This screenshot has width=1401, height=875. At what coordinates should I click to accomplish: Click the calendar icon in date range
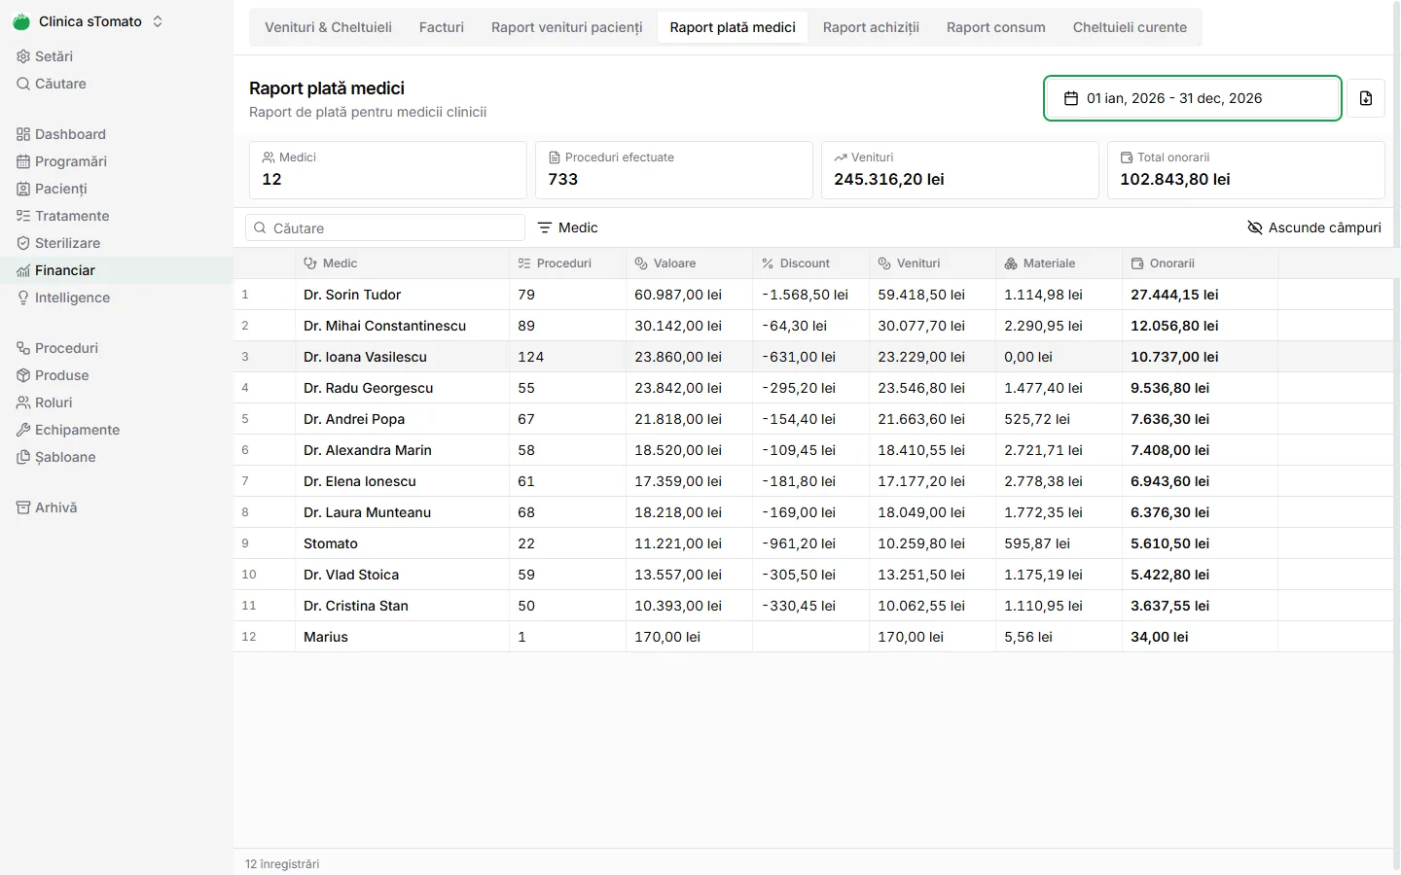click(x=1071, y=98)
